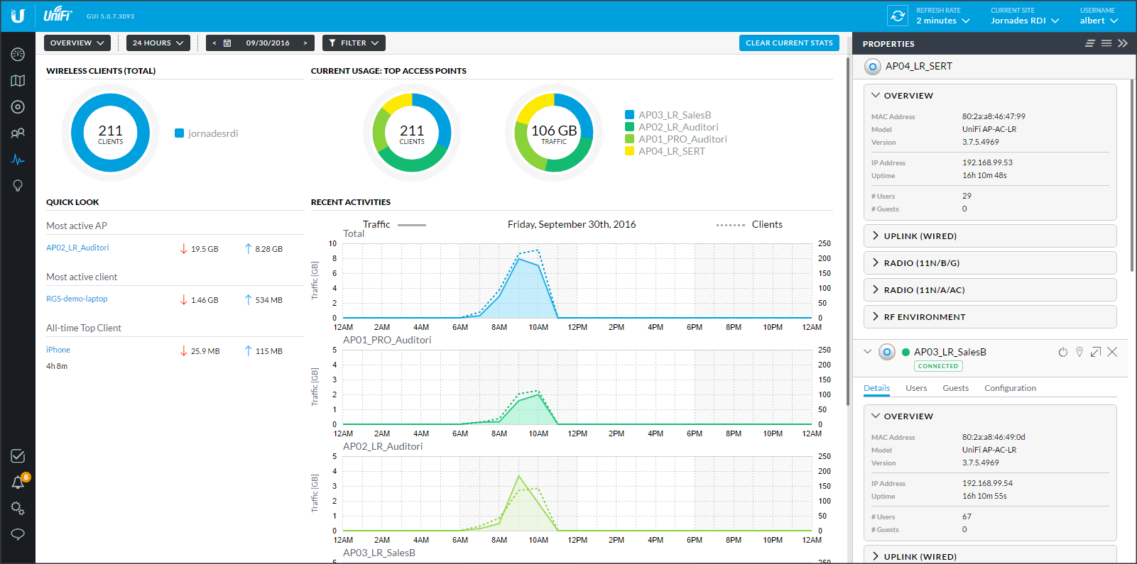
Task: Click the yellow AP04_LR_SERT legend swatch
Action: [629, 151]
